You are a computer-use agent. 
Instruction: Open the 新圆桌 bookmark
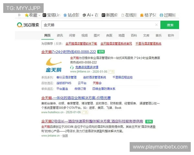(x=110, y=15)
